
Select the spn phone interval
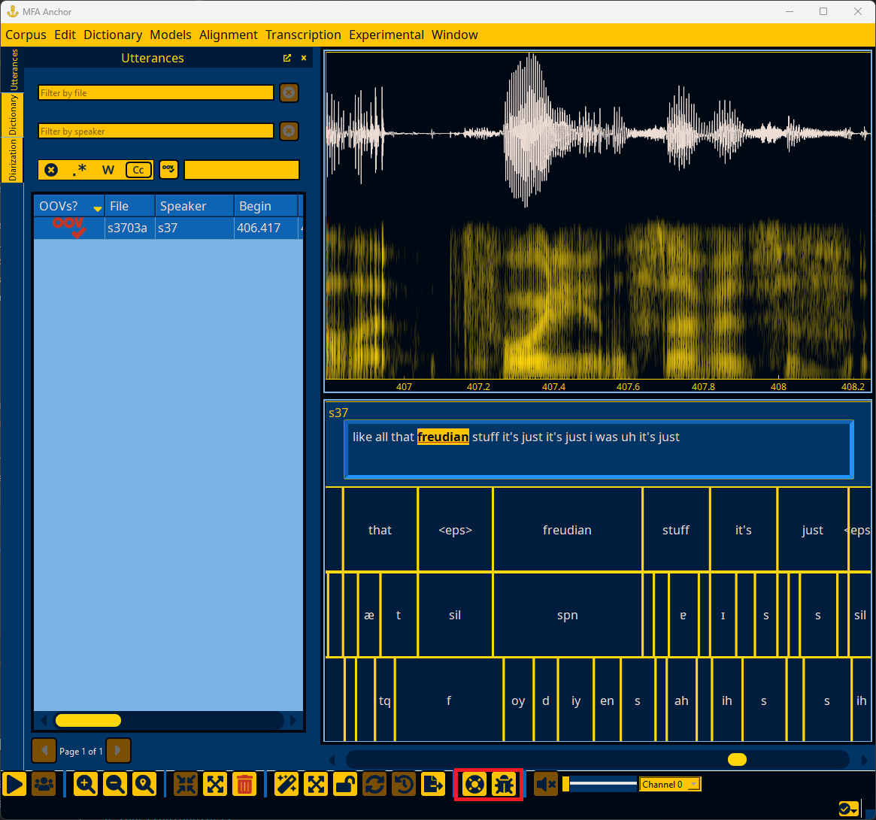(568, 615)
